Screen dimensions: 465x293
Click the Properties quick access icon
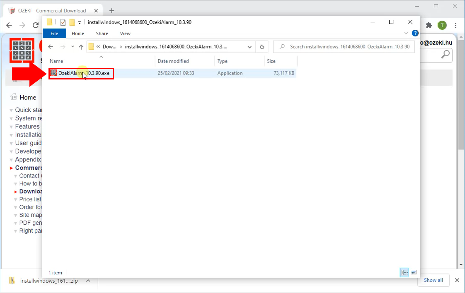(x=63, y=22)
